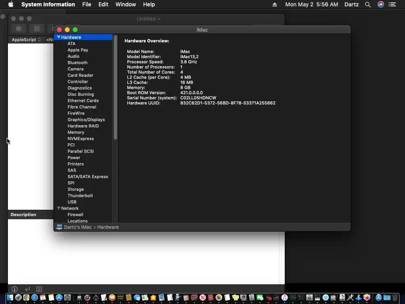Open Messages chat bubble in Dock
The width and height of the screenshot is (405, 304).
click(x=137, y=298)
